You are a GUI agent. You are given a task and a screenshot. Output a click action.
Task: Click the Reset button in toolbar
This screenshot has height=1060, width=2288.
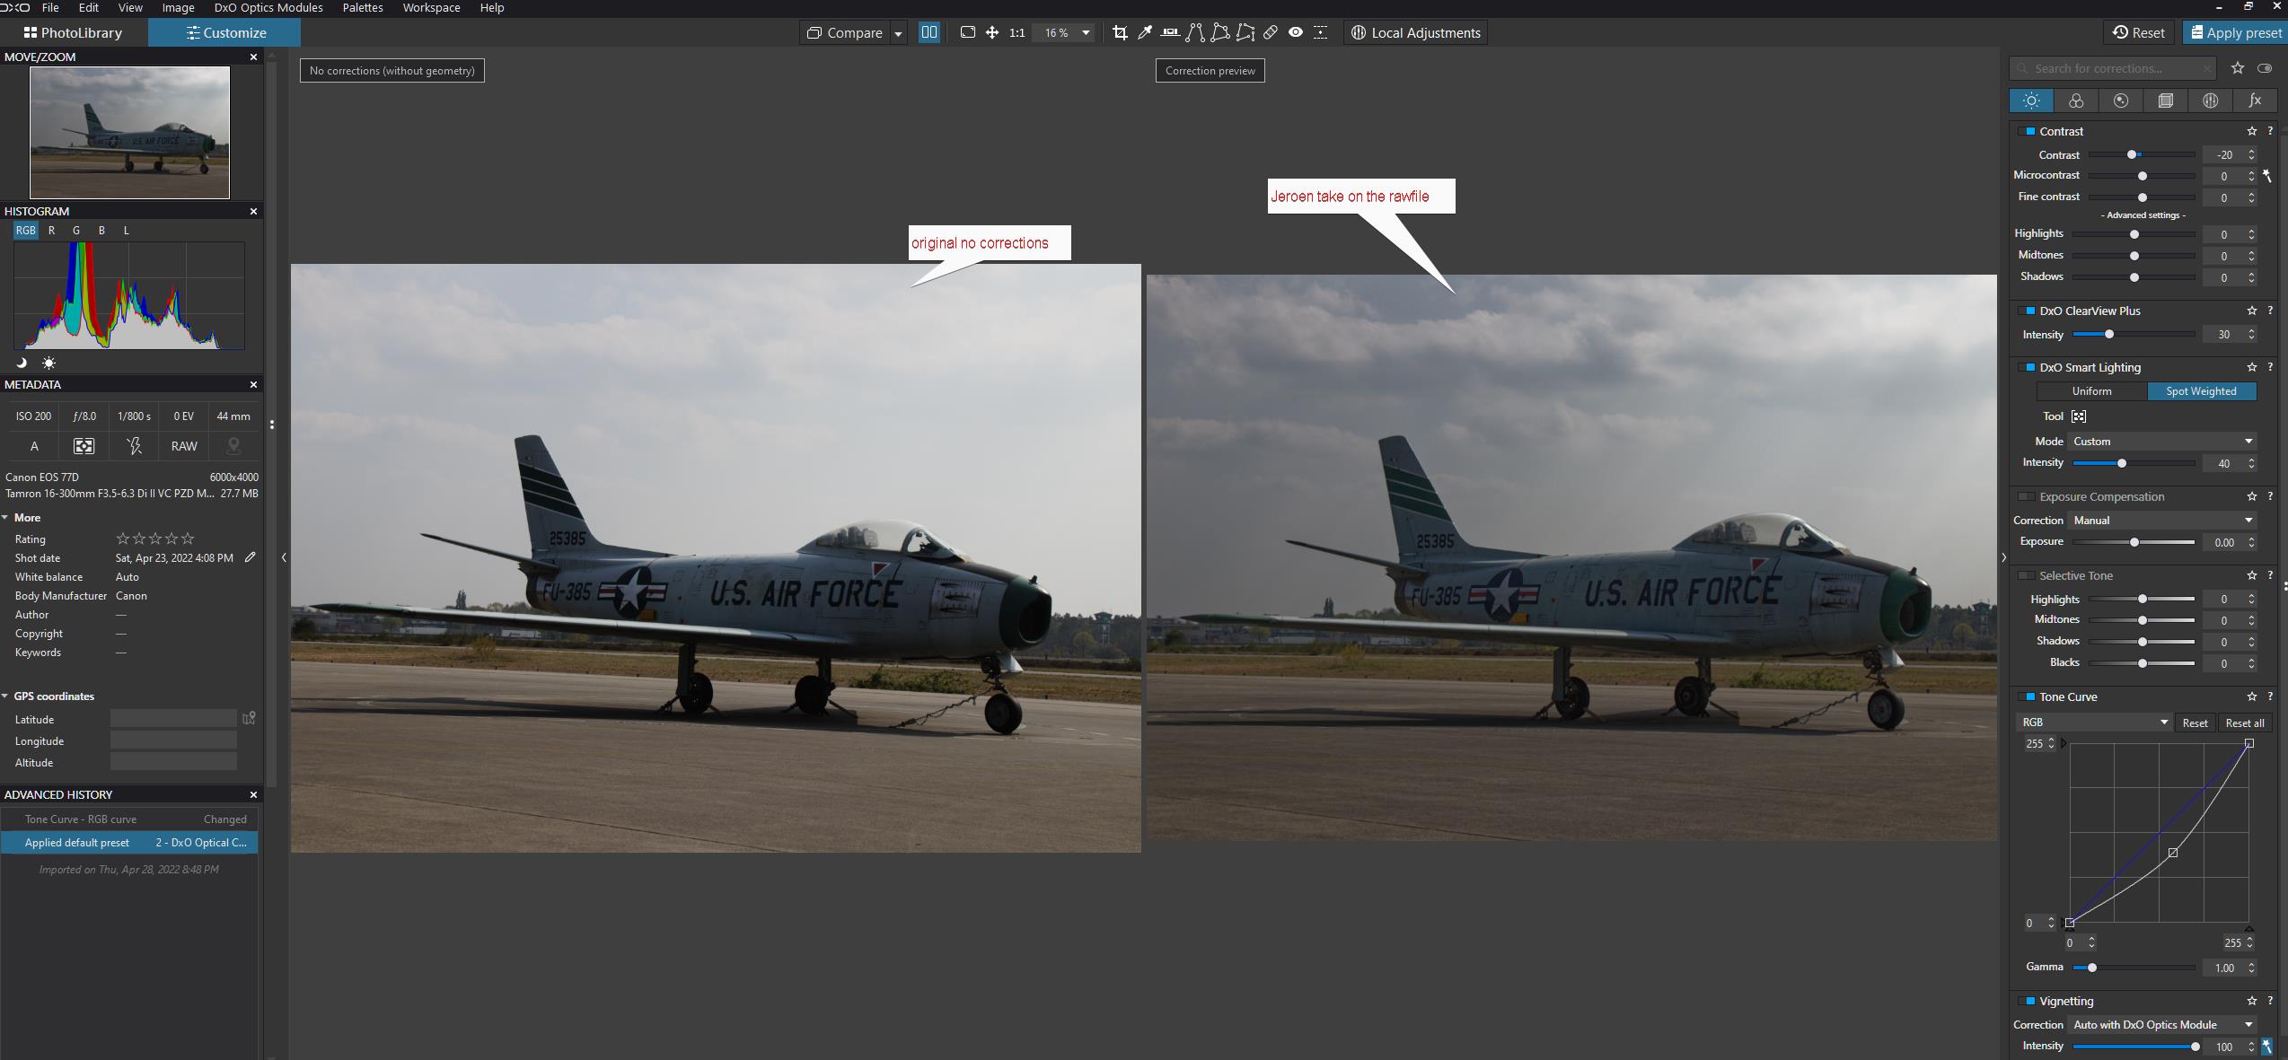(2139, 32)
